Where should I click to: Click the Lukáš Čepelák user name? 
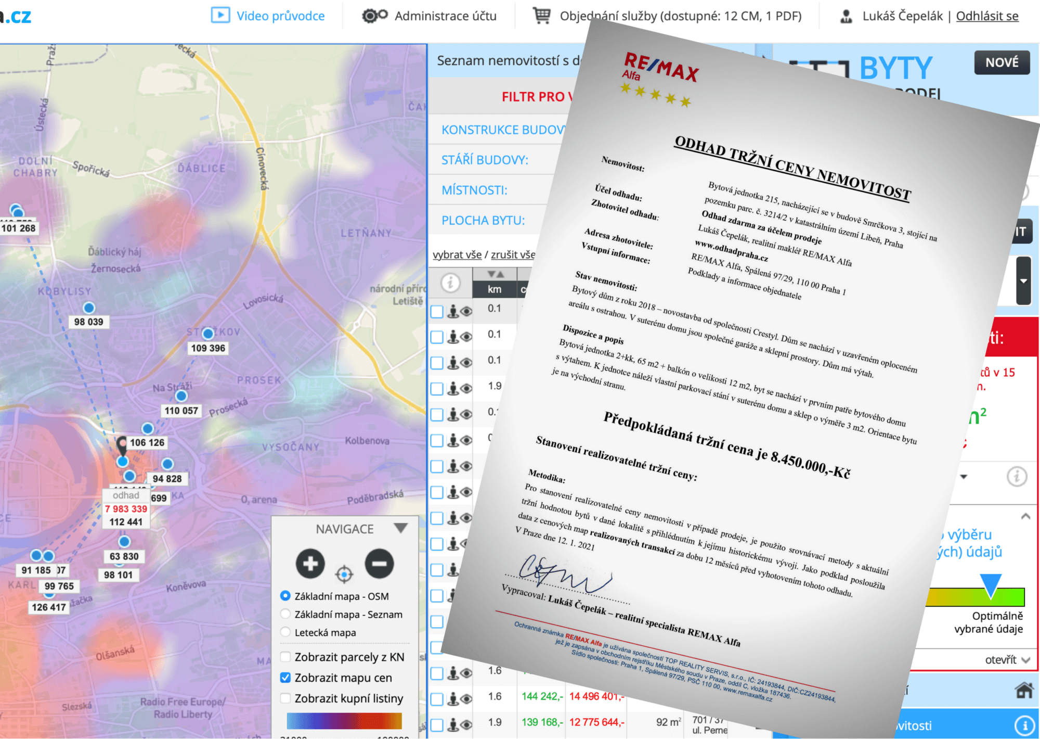click(902, 16)
